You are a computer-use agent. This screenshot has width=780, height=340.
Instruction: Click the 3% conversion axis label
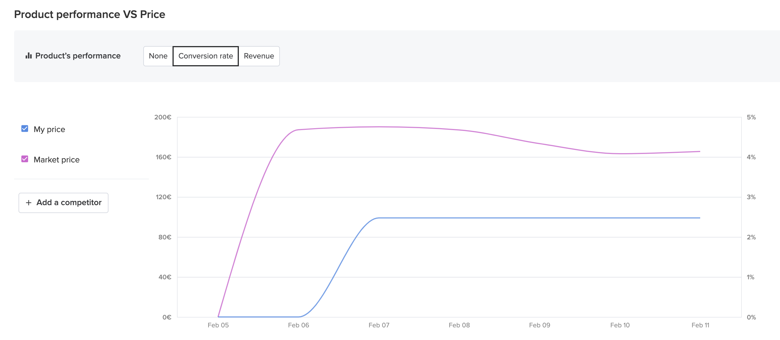(x=751, y=197)
